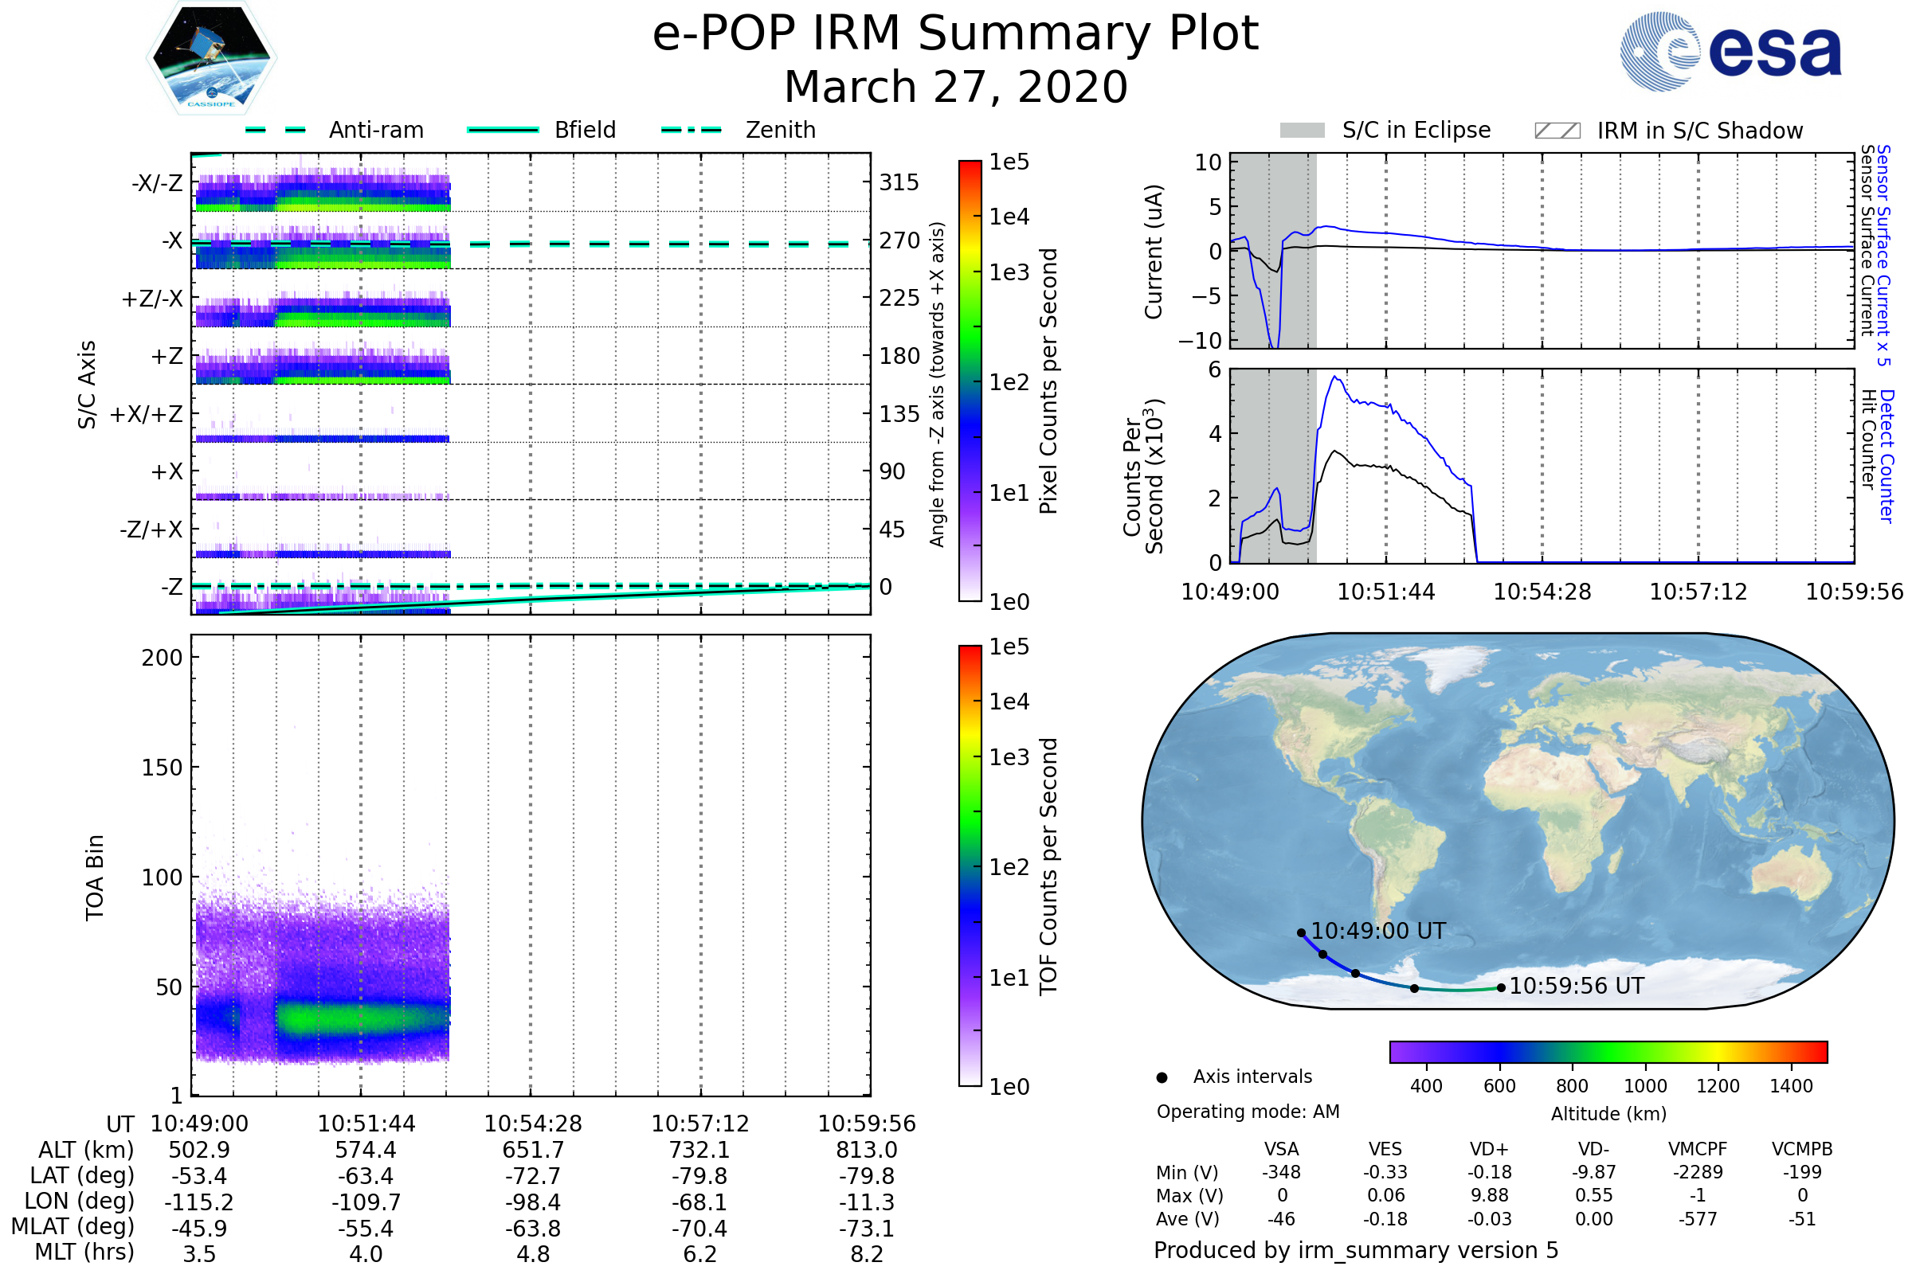Click the e-POP IRM Summary Plot title

955,34
